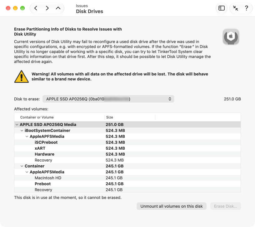Collapse AppleAPFSMedia 524.3 MB chevron
The image size is (255, 227).
click(x=27, y=137)
